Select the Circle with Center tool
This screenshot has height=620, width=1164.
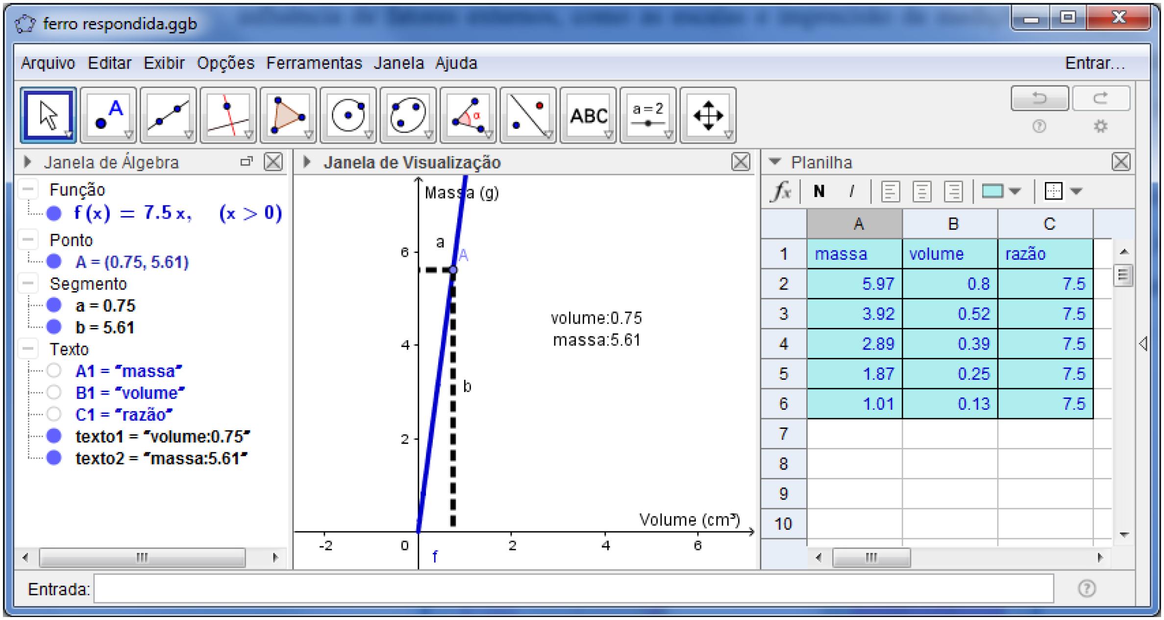(348, 115)
